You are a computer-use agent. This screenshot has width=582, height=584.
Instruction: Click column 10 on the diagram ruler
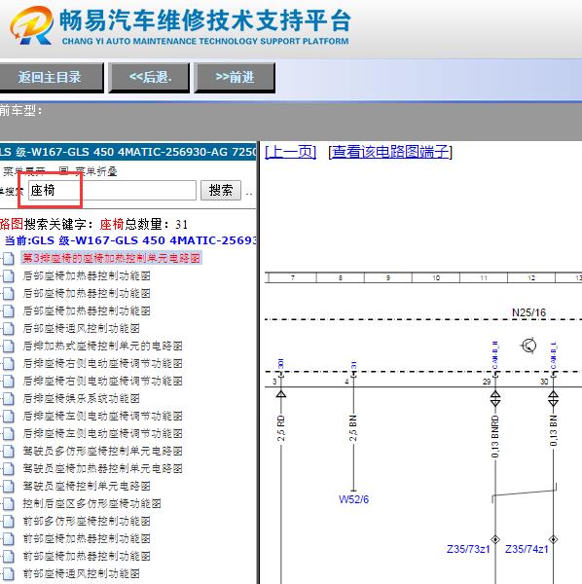pos(436,277)
